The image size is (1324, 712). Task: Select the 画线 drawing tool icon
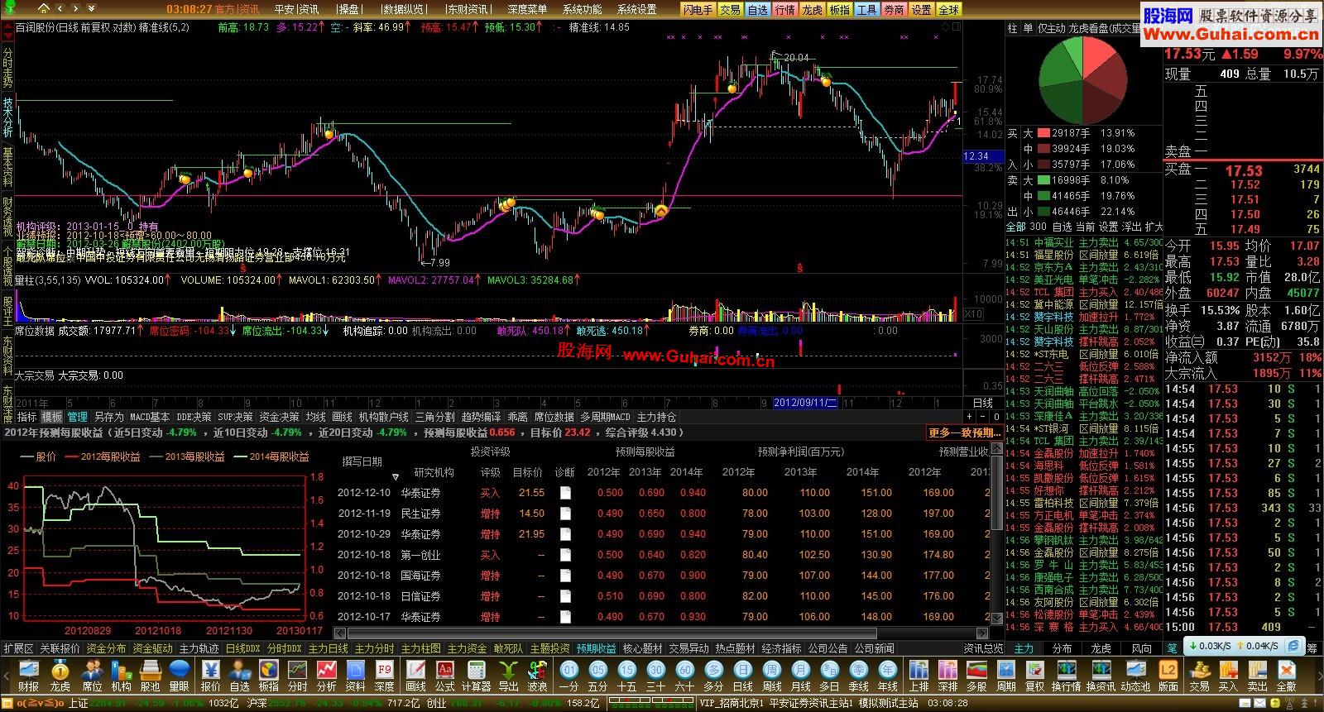tap(415, 676)
